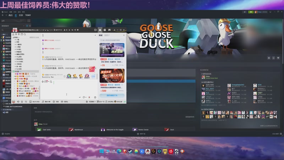Image resolution: width=284 pixels, height=160 pixels.
Task: Click the info icon on Goose Goose Duck page
Action: [x=273, y=58]
